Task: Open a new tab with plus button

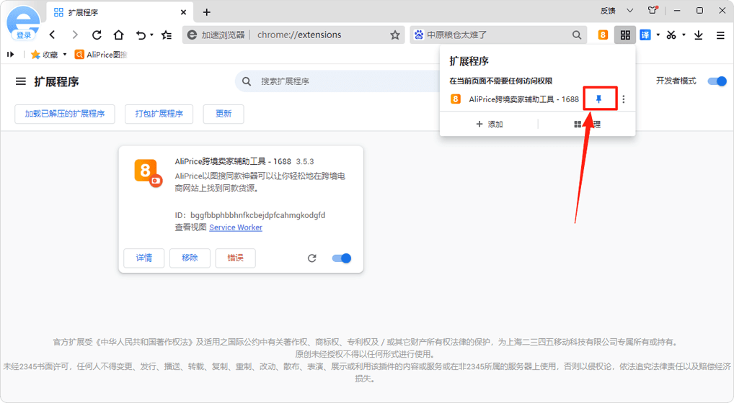Action: click(x=207, y=12)
